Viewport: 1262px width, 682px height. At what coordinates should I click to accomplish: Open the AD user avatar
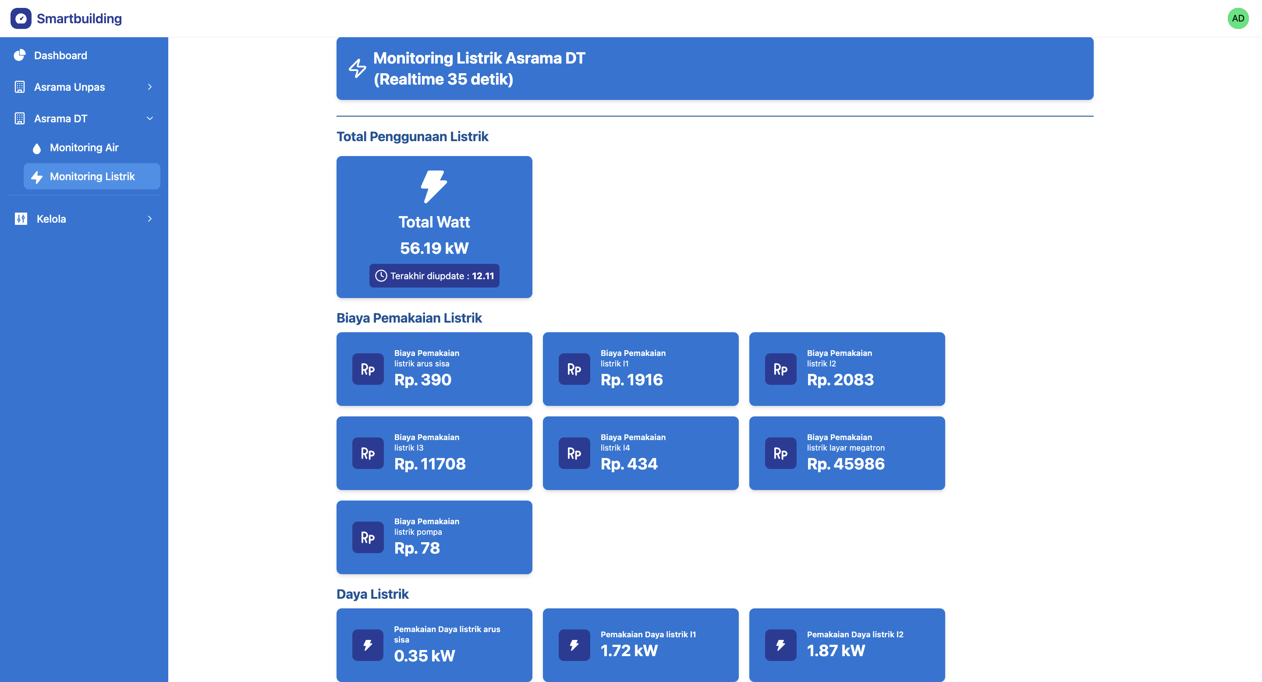[x=1237, y=18]
